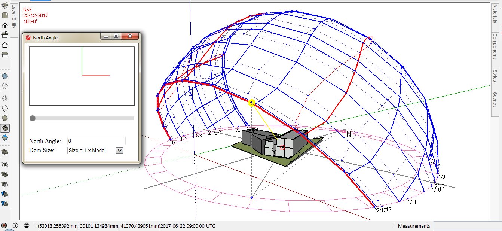Open geo-location icon in status bar
Image resolution: width=502 pixels, height=231 pixels.
click(x=4, y=226)
